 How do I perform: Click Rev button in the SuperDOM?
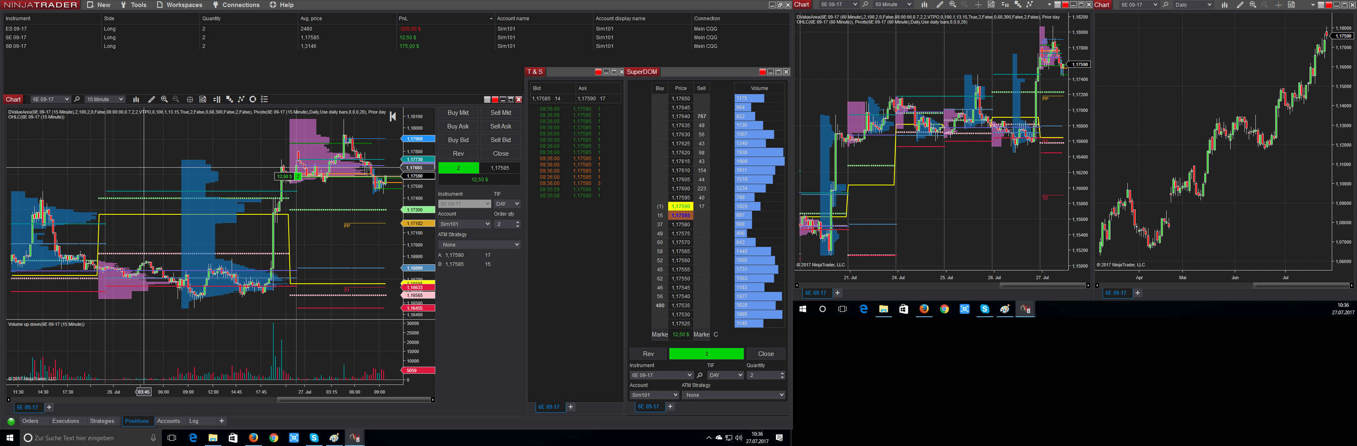tap(648, 354)
